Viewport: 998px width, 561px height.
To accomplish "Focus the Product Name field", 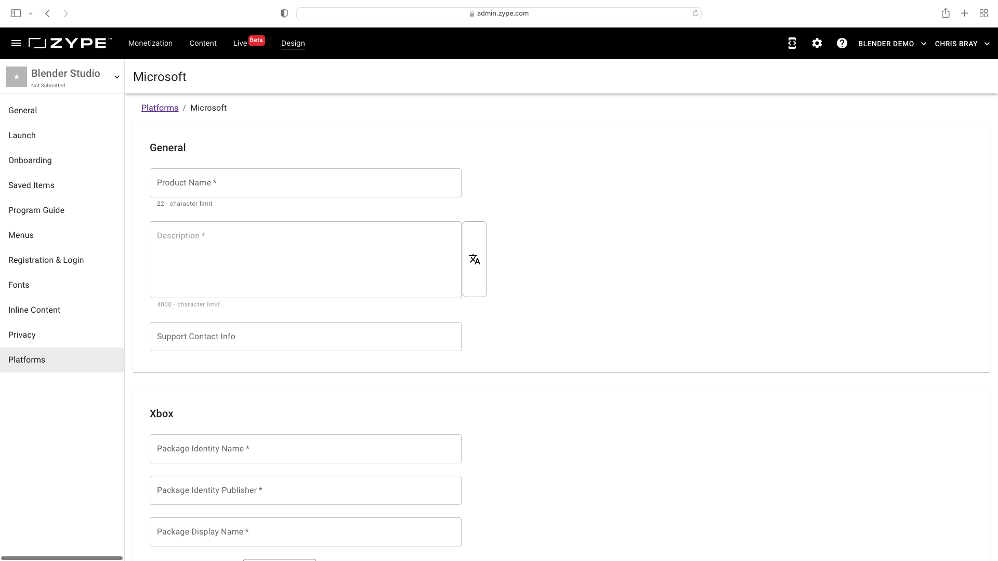I will [x=306, y=183].
